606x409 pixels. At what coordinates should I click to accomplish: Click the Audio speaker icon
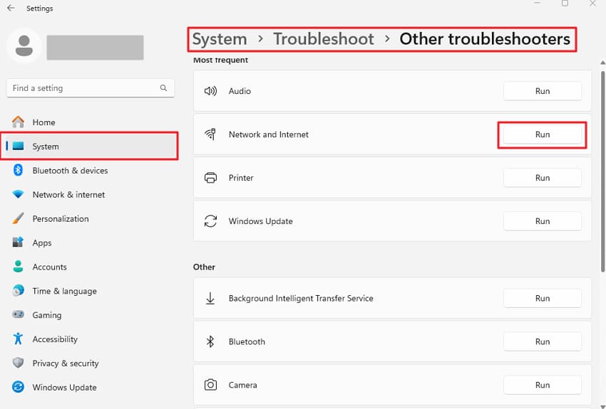point(210,91)
